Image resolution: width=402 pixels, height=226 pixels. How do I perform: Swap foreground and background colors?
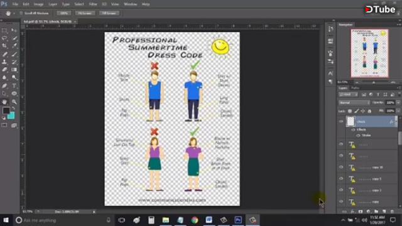14,109
